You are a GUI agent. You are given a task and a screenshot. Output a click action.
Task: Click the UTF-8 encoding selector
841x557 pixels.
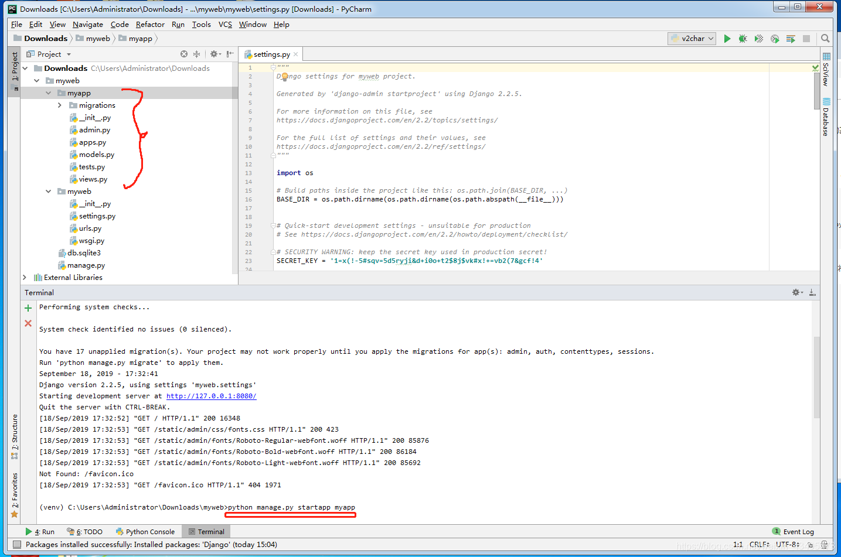(x=788, y=545)
